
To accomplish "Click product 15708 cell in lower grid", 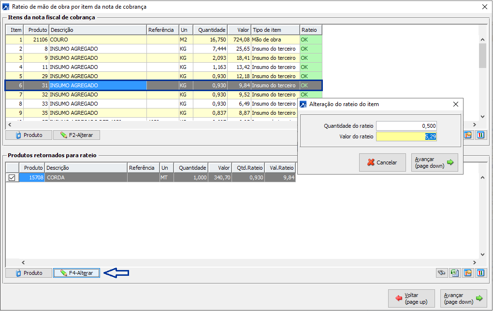I will pyautogui.click(x=32, y=177).
